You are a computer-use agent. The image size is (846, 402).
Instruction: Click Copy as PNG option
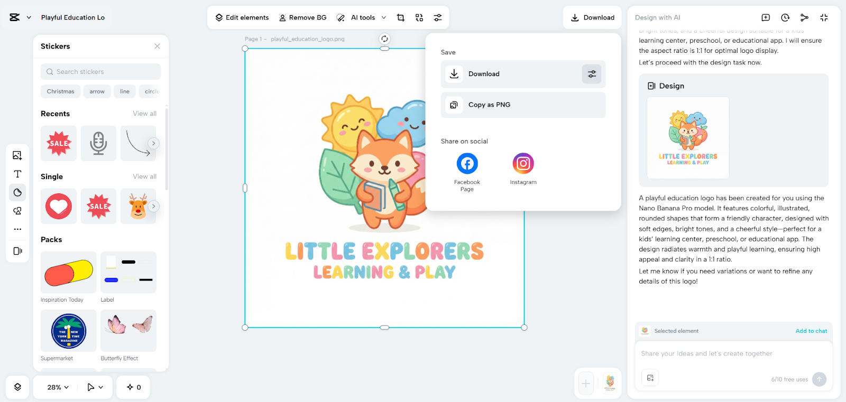[x=489, y=105]
